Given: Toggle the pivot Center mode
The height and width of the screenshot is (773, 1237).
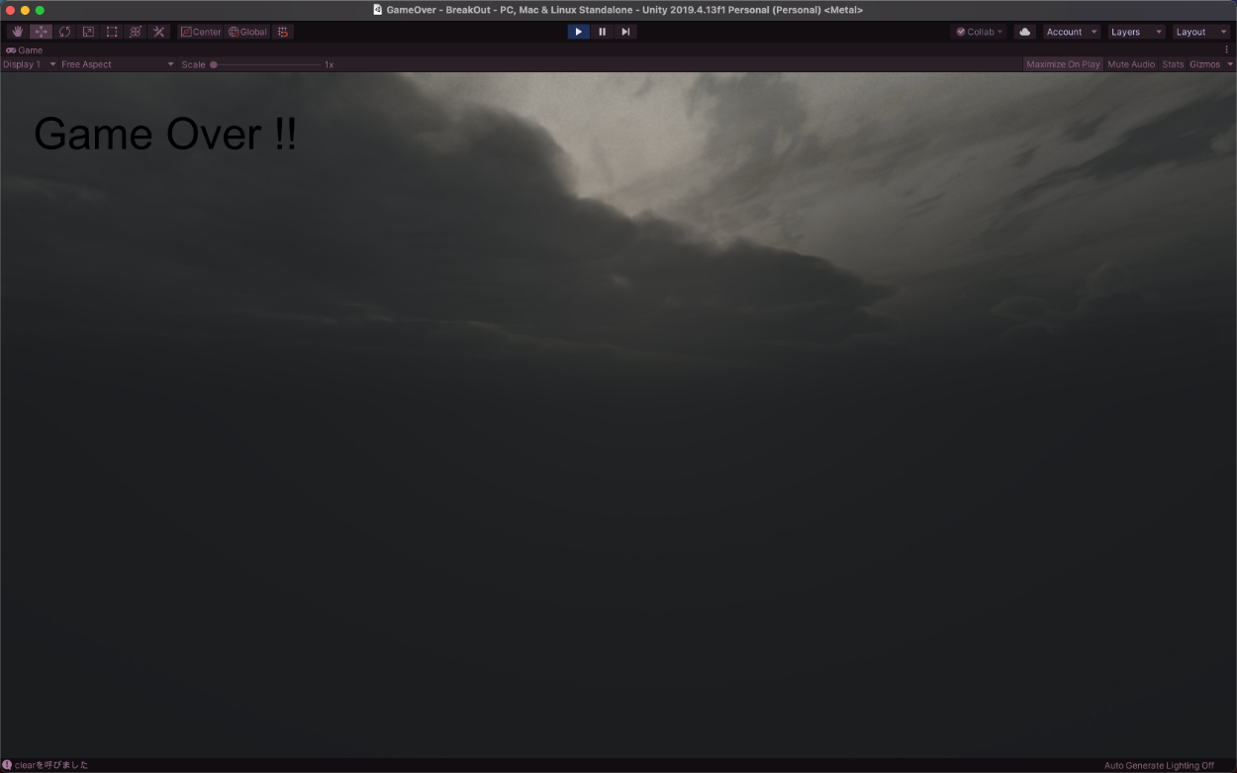Looking at the screenshot, I should coord(201,32).
